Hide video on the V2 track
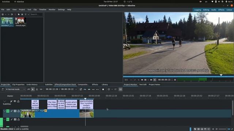The width and height of the screenshot is (234, 131). click(15, 111)
